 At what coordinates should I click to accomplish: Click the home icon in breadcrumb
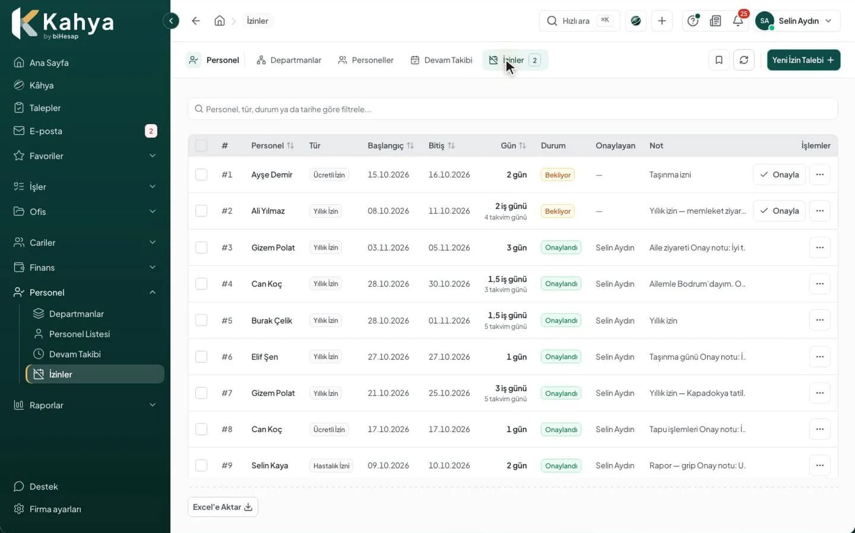point(220,21)
